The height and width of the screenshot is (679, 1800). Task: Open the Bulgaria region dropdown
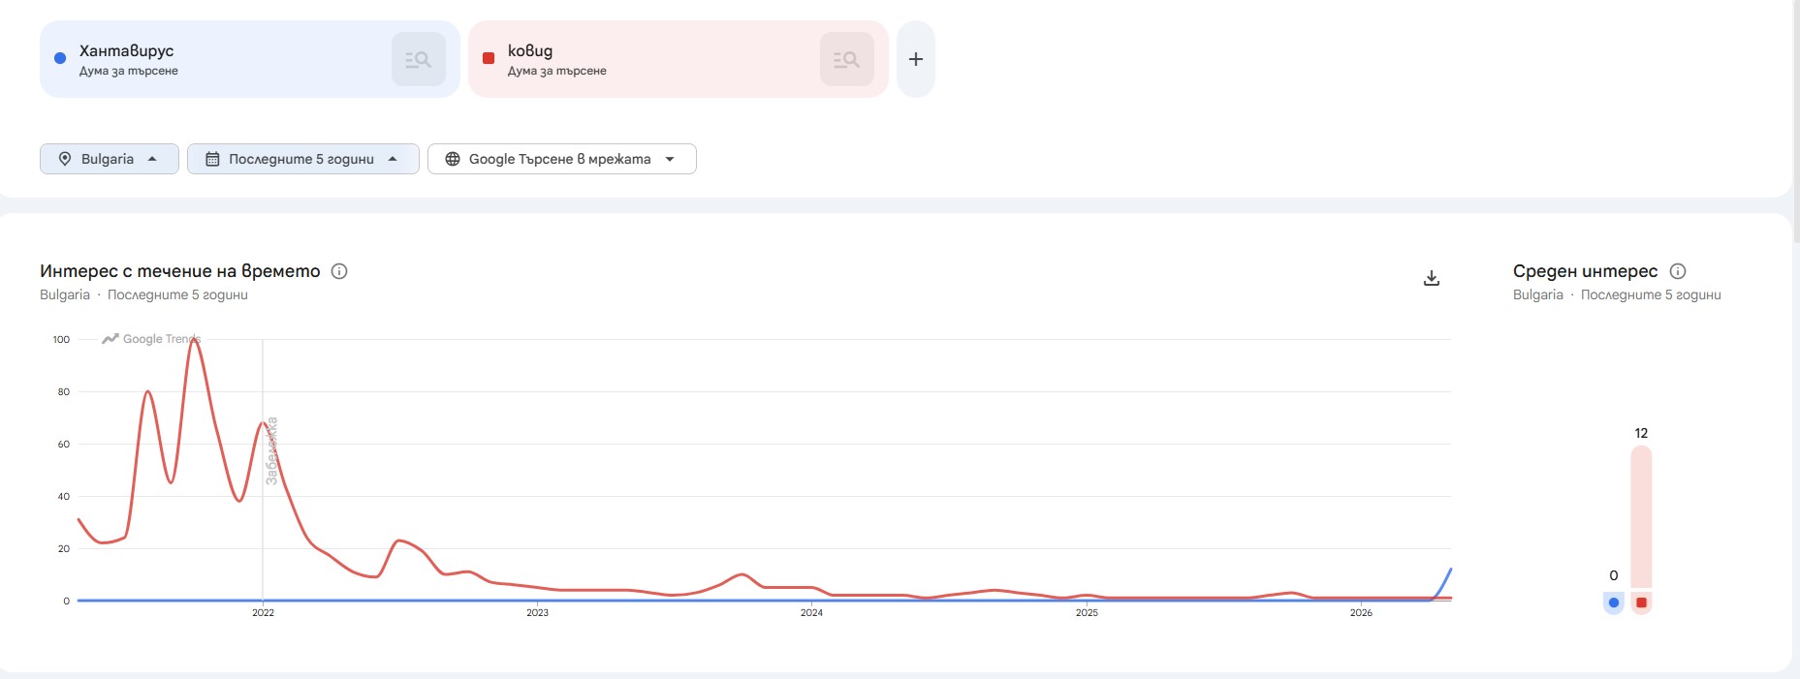[x=110, y=159]
